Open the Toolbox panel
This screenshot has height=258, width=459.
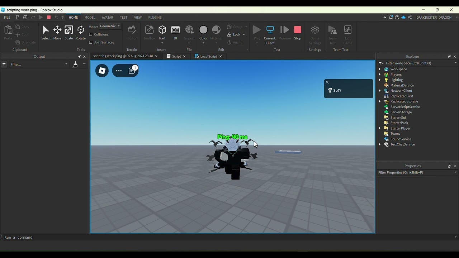(x=149, y=33)
